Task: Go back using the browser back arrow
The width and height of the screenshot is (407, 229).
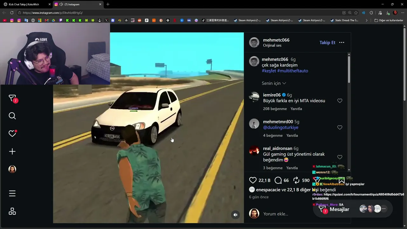Action: coord(4,13)
